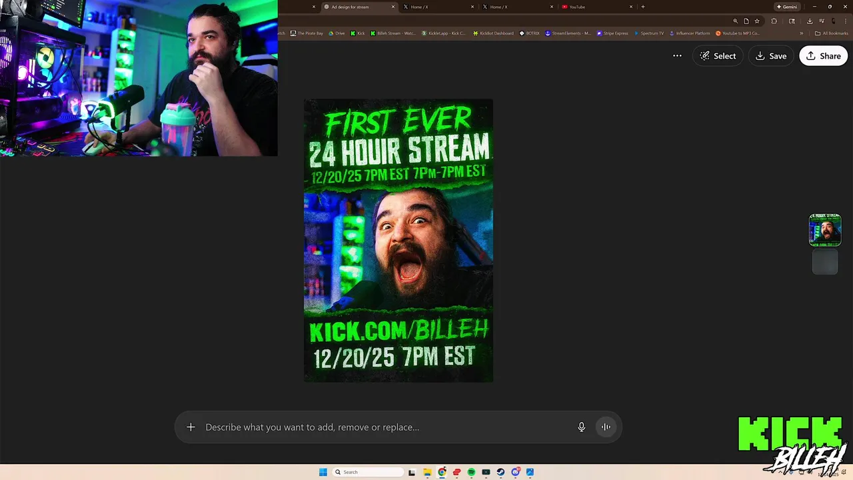Image resolution: width=853 pixels, height=480 pixels.
Task: Switch to the Ad design for stream tab
Action: pos(359,7)
